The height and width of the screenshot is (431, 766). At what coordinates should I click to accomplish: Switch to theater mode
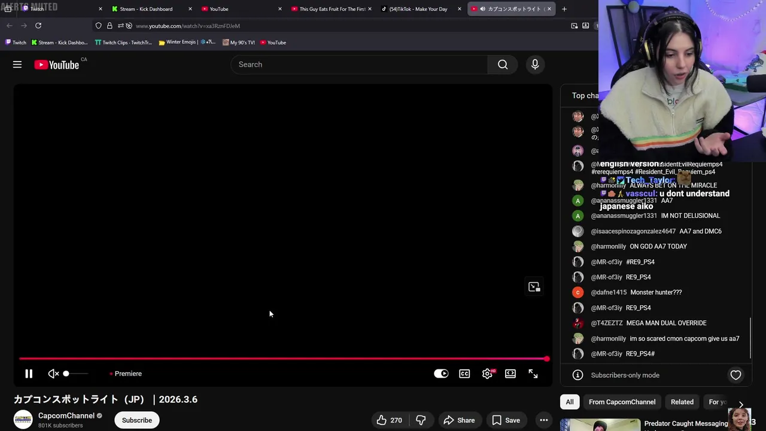[x=510, y=374]
